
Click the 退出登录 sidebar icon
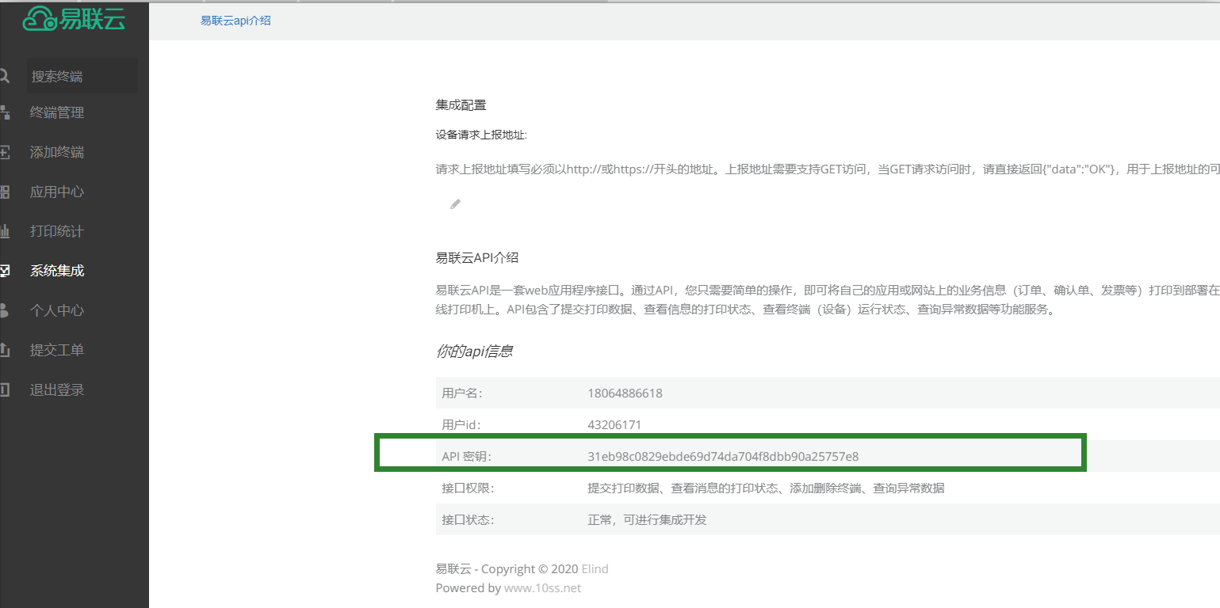pos(4,389)
